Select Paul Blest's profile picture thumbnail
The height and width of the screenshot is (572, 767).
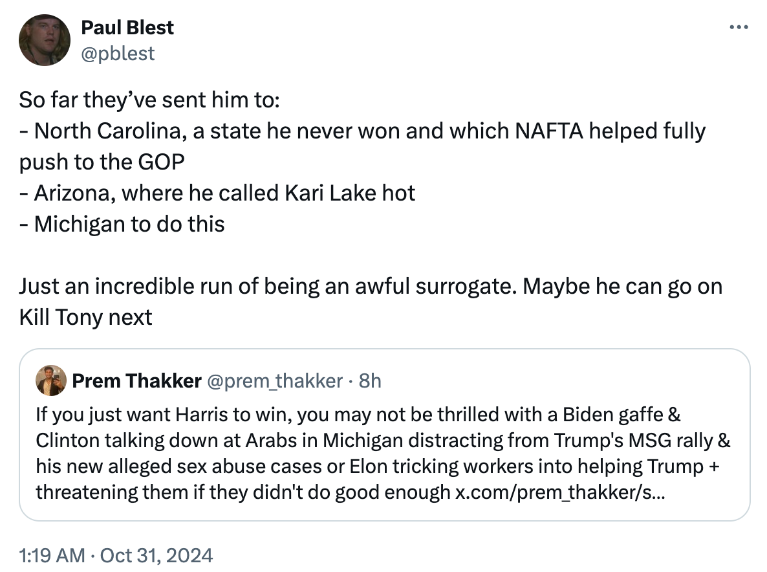click(44, 40)
